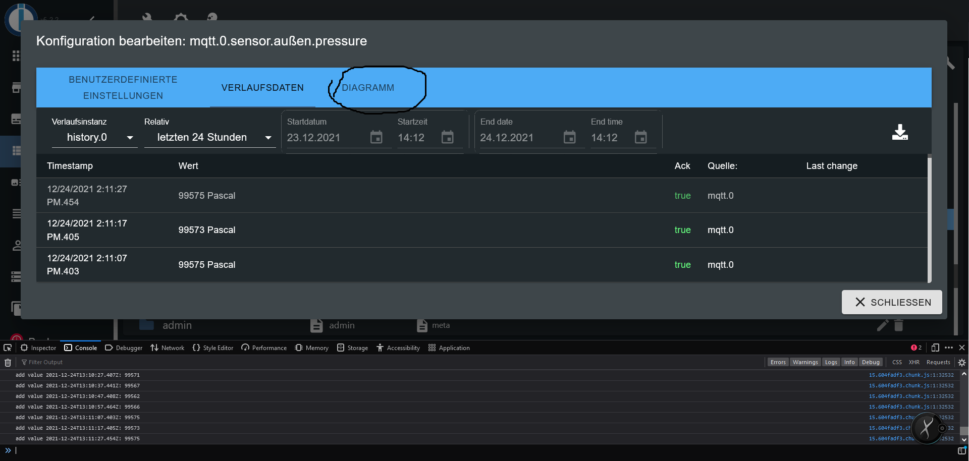Image resolution: width=969 pixels, height=461 pixels.
Task: Select the row with value 99573 Pascal
Action: pos(482,230)
